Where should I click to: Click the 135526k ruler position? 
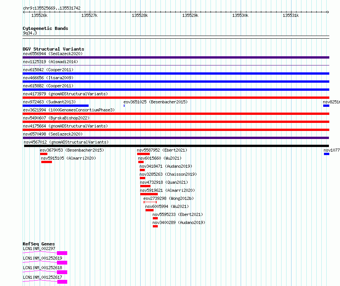(x=39, y=15)
